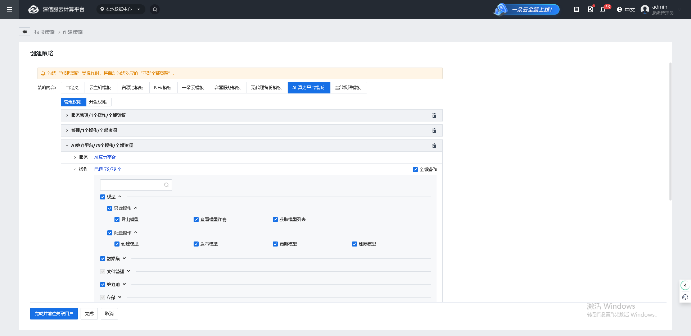Uncheck the 获取模型列表 checkbox
This screenshot has height=336, width=691.
275,220
